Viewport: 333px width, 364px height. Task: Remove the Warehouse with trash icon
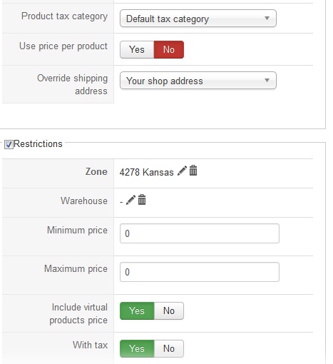(x=142, y=199)
